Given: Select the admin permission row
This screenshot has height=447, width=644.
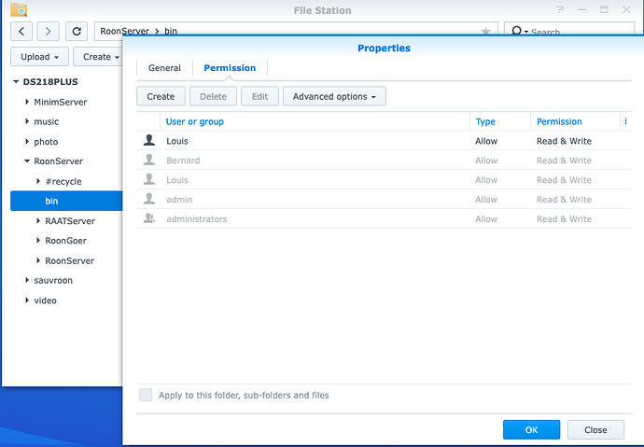Looking at the screenshot, I should 384,199.
